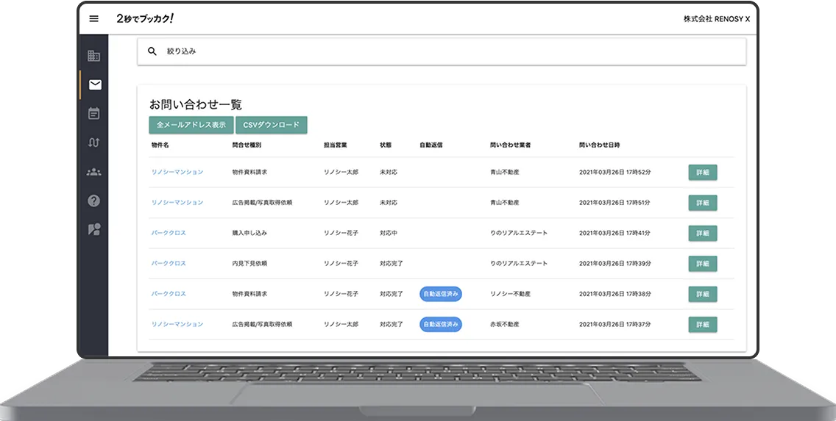The image size is (836, 421).
Task: Select date 2021年03月26日 17時39分
Action: click(614, 264)
